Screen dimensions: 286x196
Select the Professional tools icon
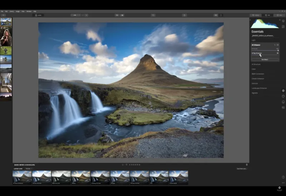tap(283, 107)
